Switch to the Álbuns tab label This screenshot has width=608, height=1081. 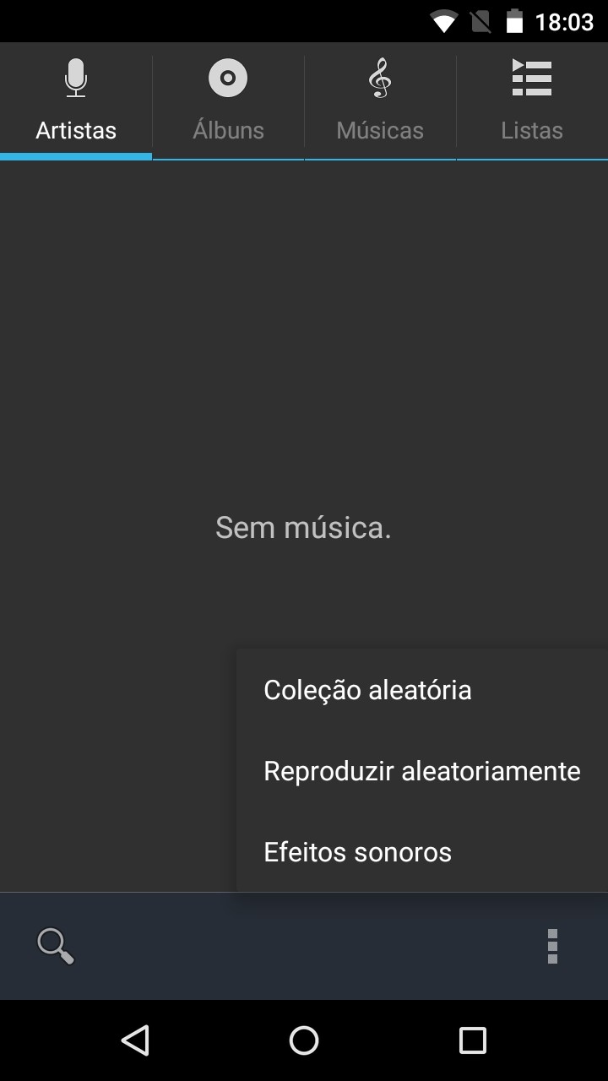pos(228,131)
